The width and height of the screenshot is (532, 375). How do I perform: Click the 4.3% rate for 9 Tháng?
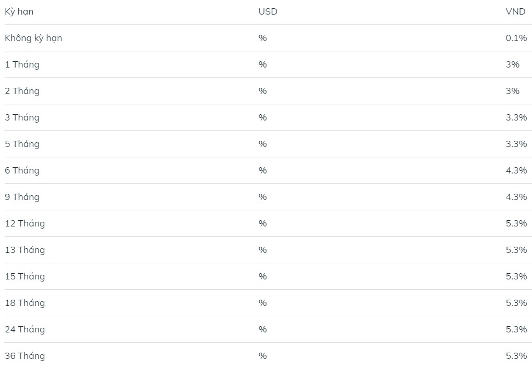(516, 197)
